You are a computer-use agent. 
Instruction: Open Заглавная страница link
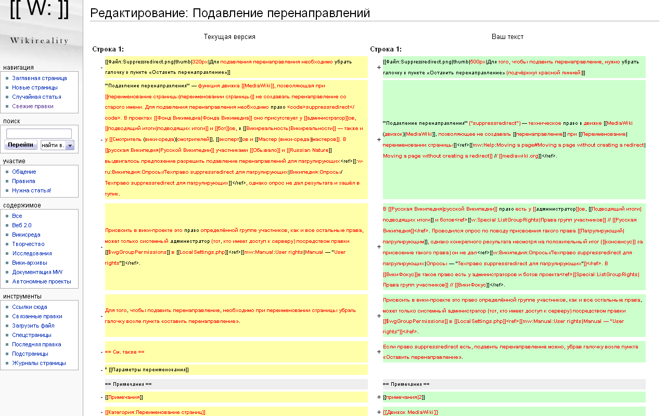pos(40,78)
